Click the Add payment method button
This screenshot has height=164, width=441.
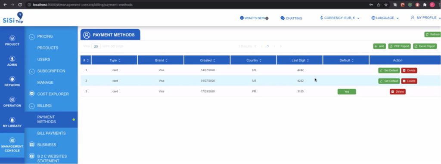(x=379, y=46)
